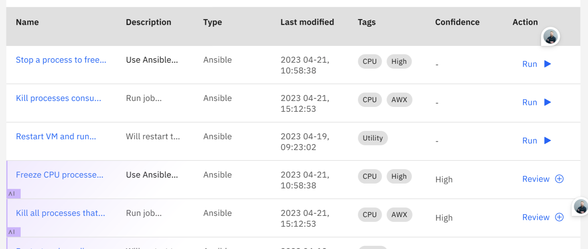Open the 'Kill processes consu...' action details

pos(58,98)
